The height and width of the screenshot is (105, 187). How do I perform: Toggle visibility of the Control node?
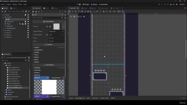click(28, 17)
